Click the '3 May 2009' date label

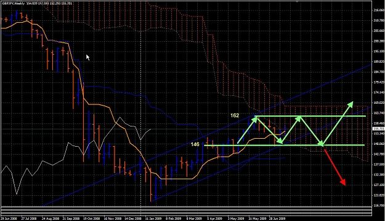[x=236, y=219]
